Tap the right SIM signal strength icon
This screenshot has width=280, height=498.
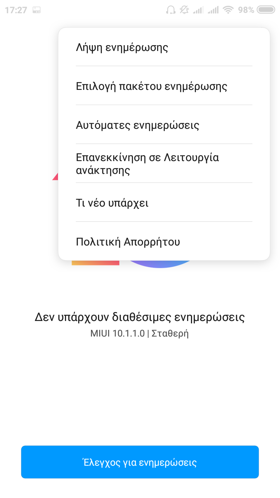click(x=213, y=10)
